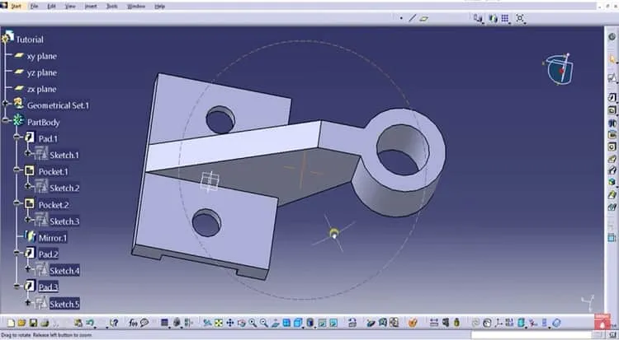Select Mirror.1 in the specification tree

pyautogui.click(x=53, y=238)
